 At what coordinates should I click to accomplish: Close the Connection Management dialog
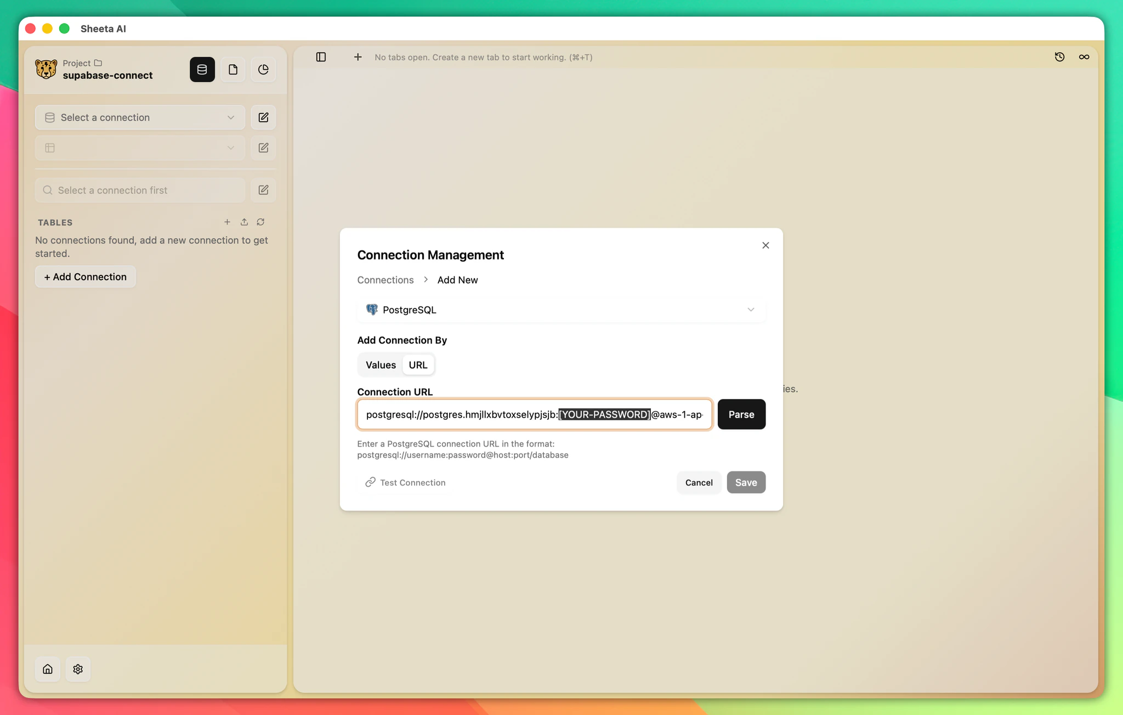(765, 245)
